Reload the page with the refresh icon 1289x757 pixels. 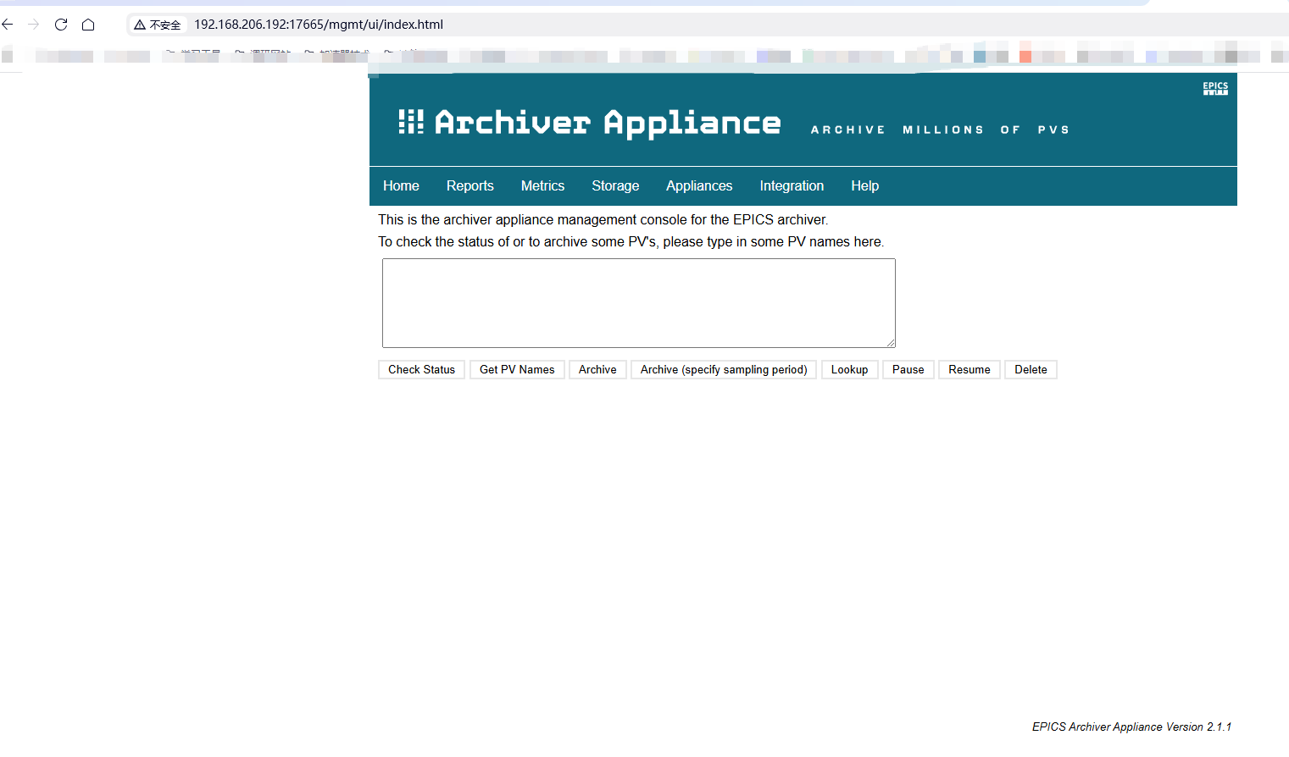[61, 25]
